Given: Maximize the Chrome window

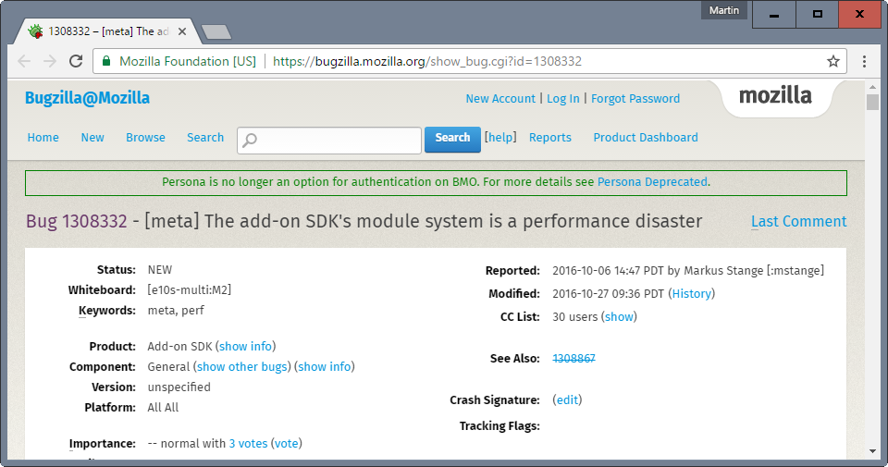Looking at the screenshot, I should pyautogui.click(x=817, y=15).
